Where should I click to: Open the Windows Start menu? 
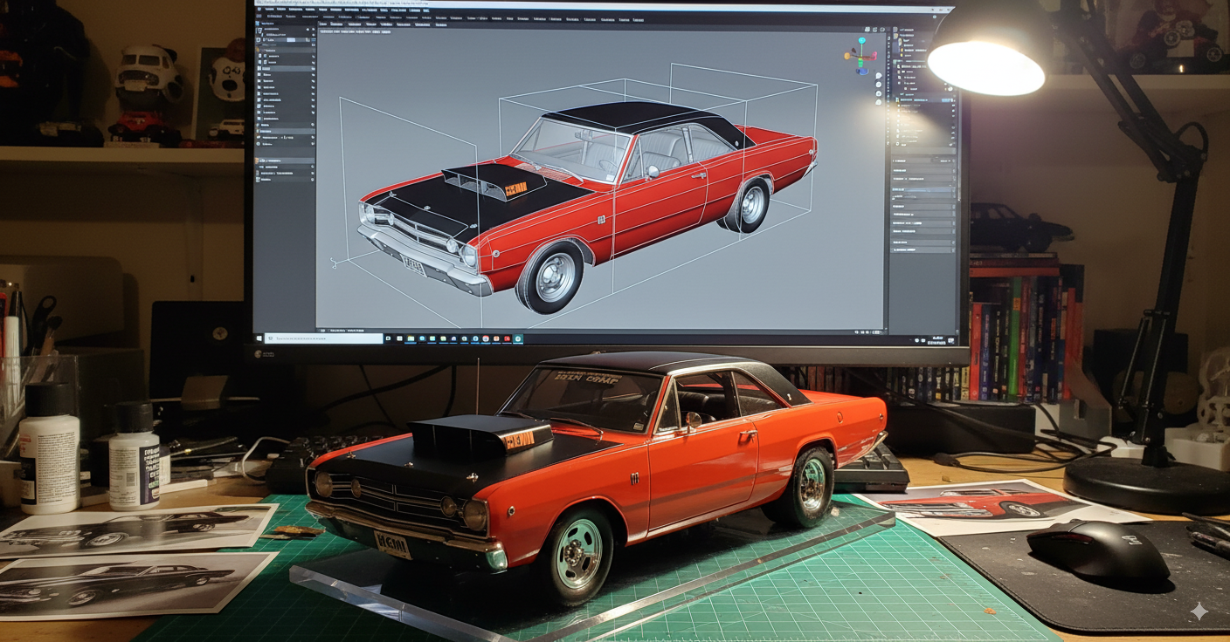click(259, 338)
